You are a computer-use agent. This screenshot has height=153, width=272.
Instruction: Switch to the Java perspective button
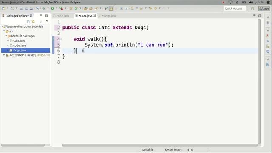coord(264,8)
